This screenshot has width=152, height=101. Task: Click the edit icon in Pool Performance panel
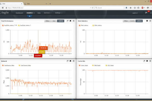point(68,21)
